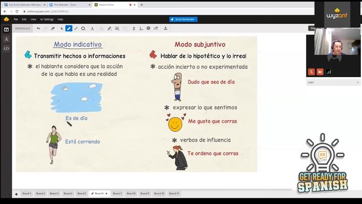Toggle the disabled camera button
The width and height of the screenshot is (362, 204).
320,72
